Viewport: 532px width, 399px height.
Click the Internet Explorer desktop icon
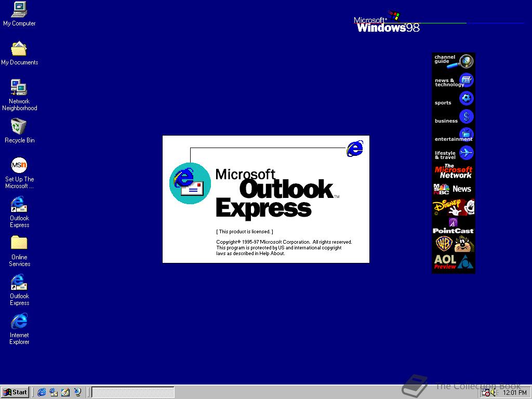point(19,329)
